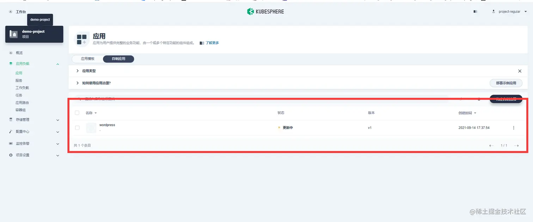Open 应用路由 in sidebar

(22, 103)
